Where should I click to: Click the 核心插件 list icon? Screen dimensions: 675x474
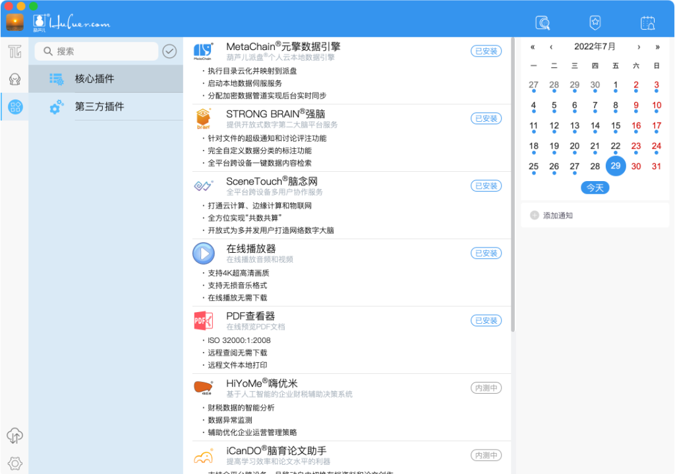click(57, 79)
